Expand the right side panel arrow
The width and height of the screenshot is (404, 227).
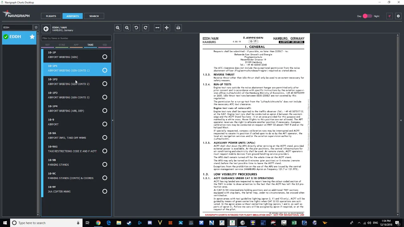401,120
